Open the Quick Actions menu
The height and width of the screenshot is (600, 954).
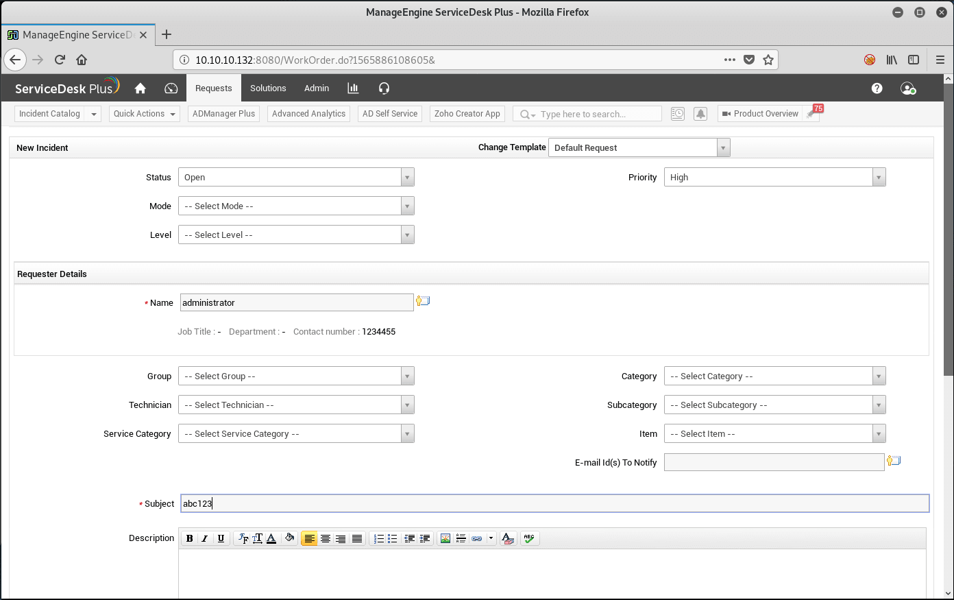pyautogui.click(x=145, y=114)
